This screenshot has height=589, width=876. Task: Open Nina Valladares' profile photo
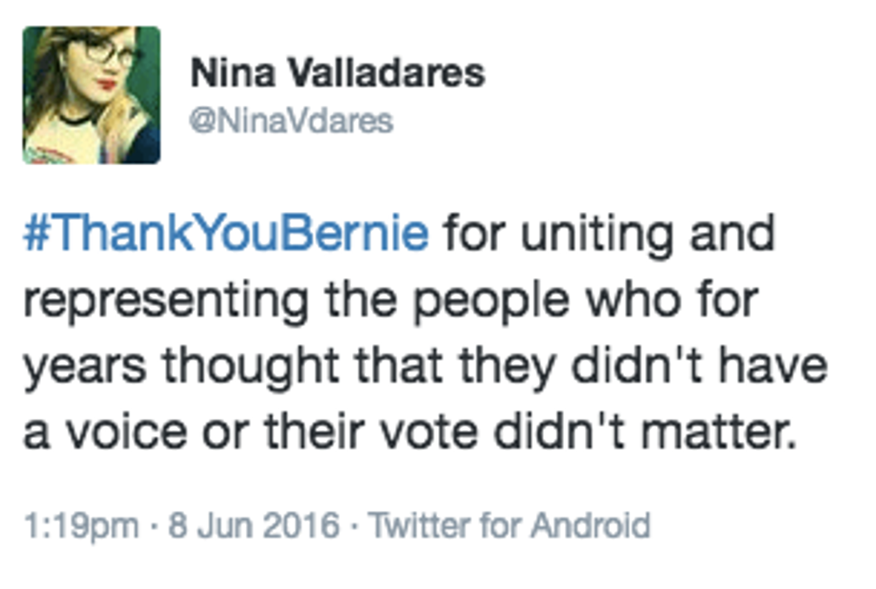point(91,95)
